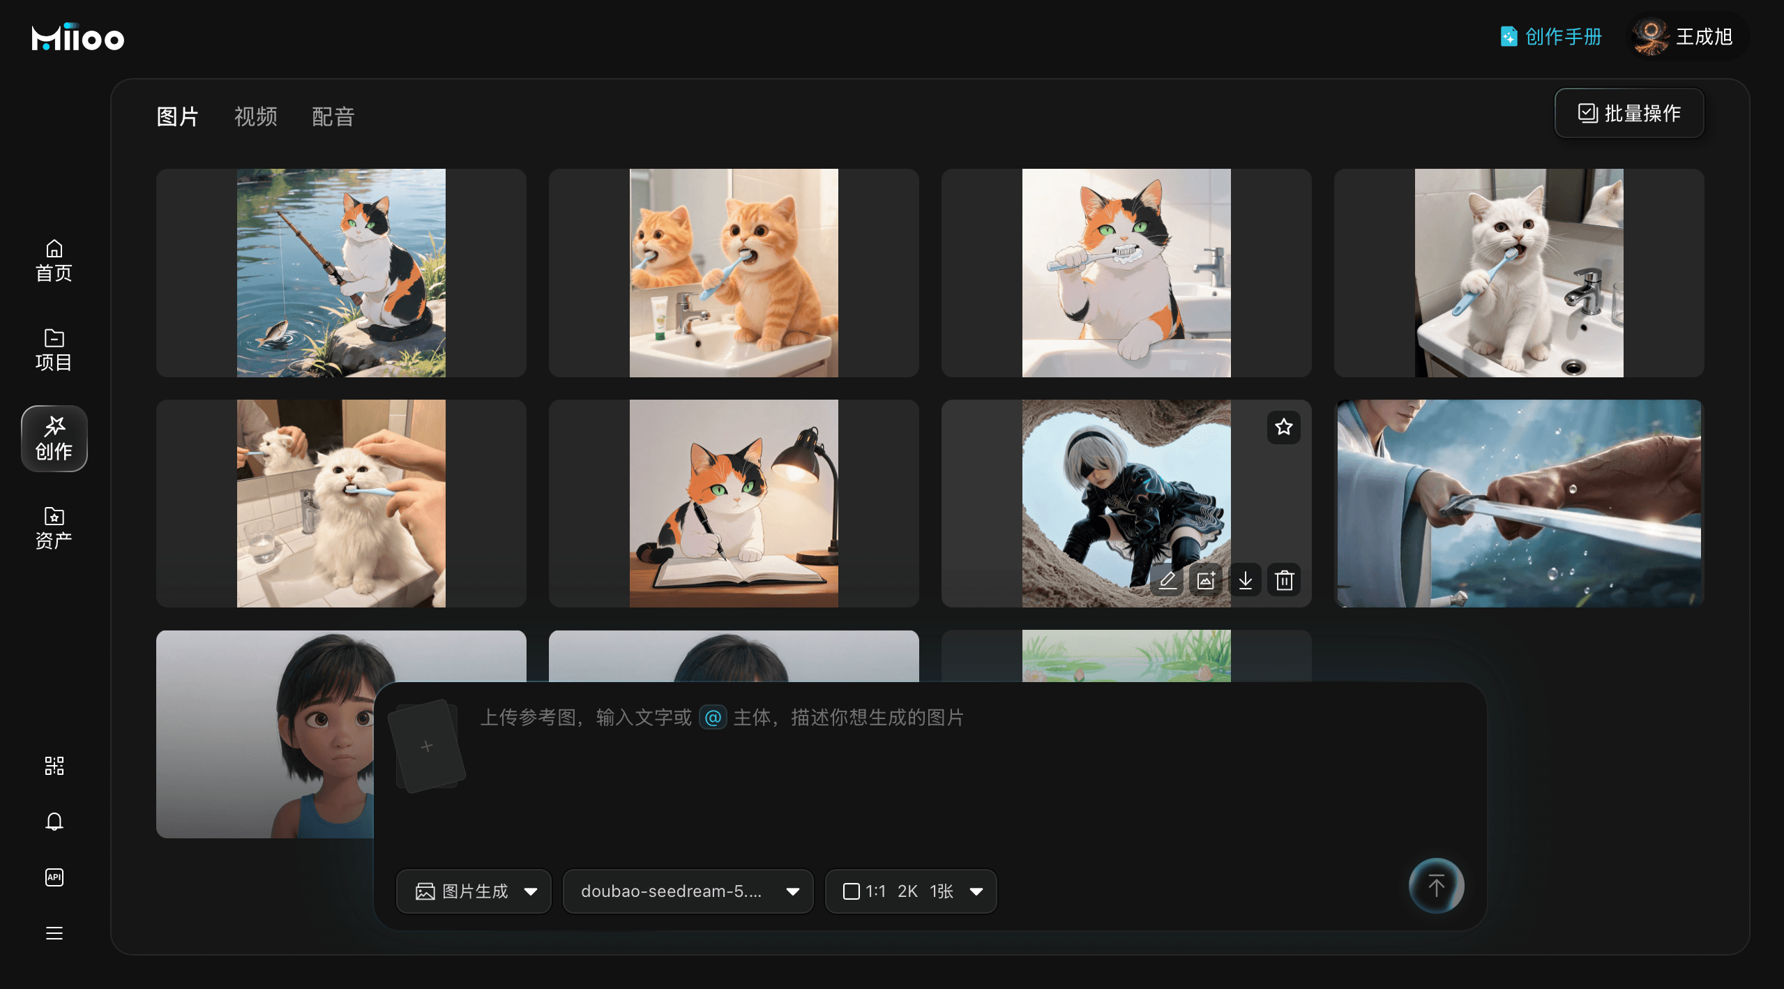The height and width of the screenshot is (989, 1784).
Task: Open calico cat writing under lamp thumbnail
Action: coord(734,504)
